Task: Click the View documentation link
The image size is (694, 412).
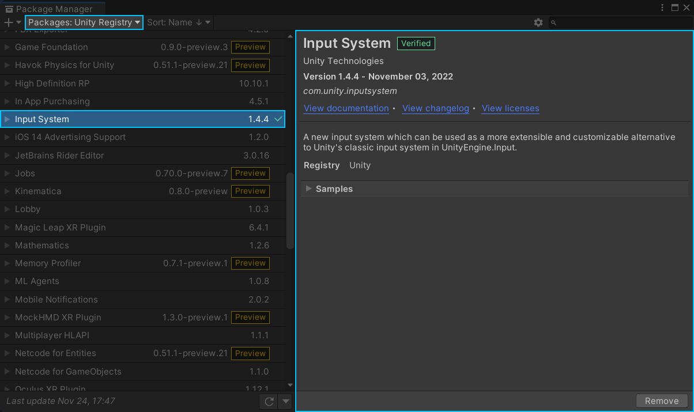Action: click(x=346, y=108)
